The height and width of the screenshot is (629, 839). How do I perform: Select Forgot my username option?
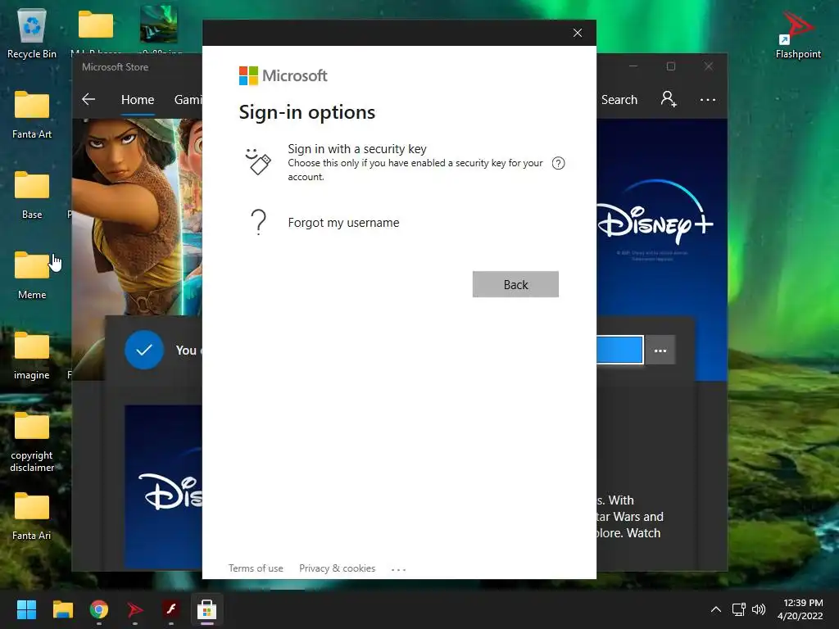(x=343, y=223)
